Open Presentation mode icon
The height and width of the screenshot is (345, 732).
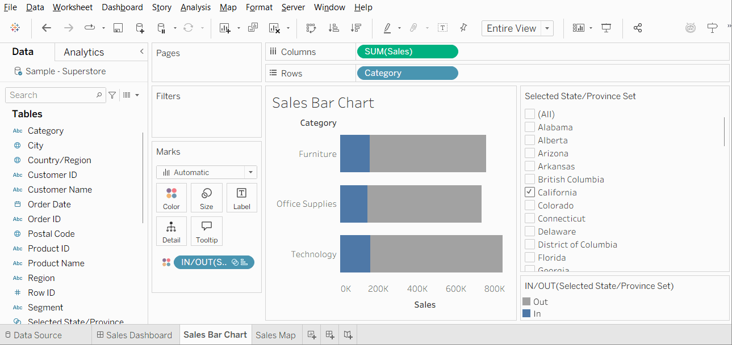(606, 28)
